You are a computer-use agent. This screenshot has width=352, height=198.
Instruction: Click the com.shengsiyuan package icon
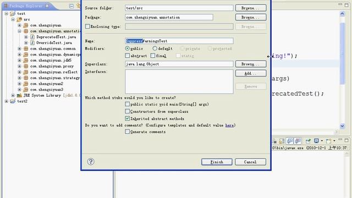26,25
